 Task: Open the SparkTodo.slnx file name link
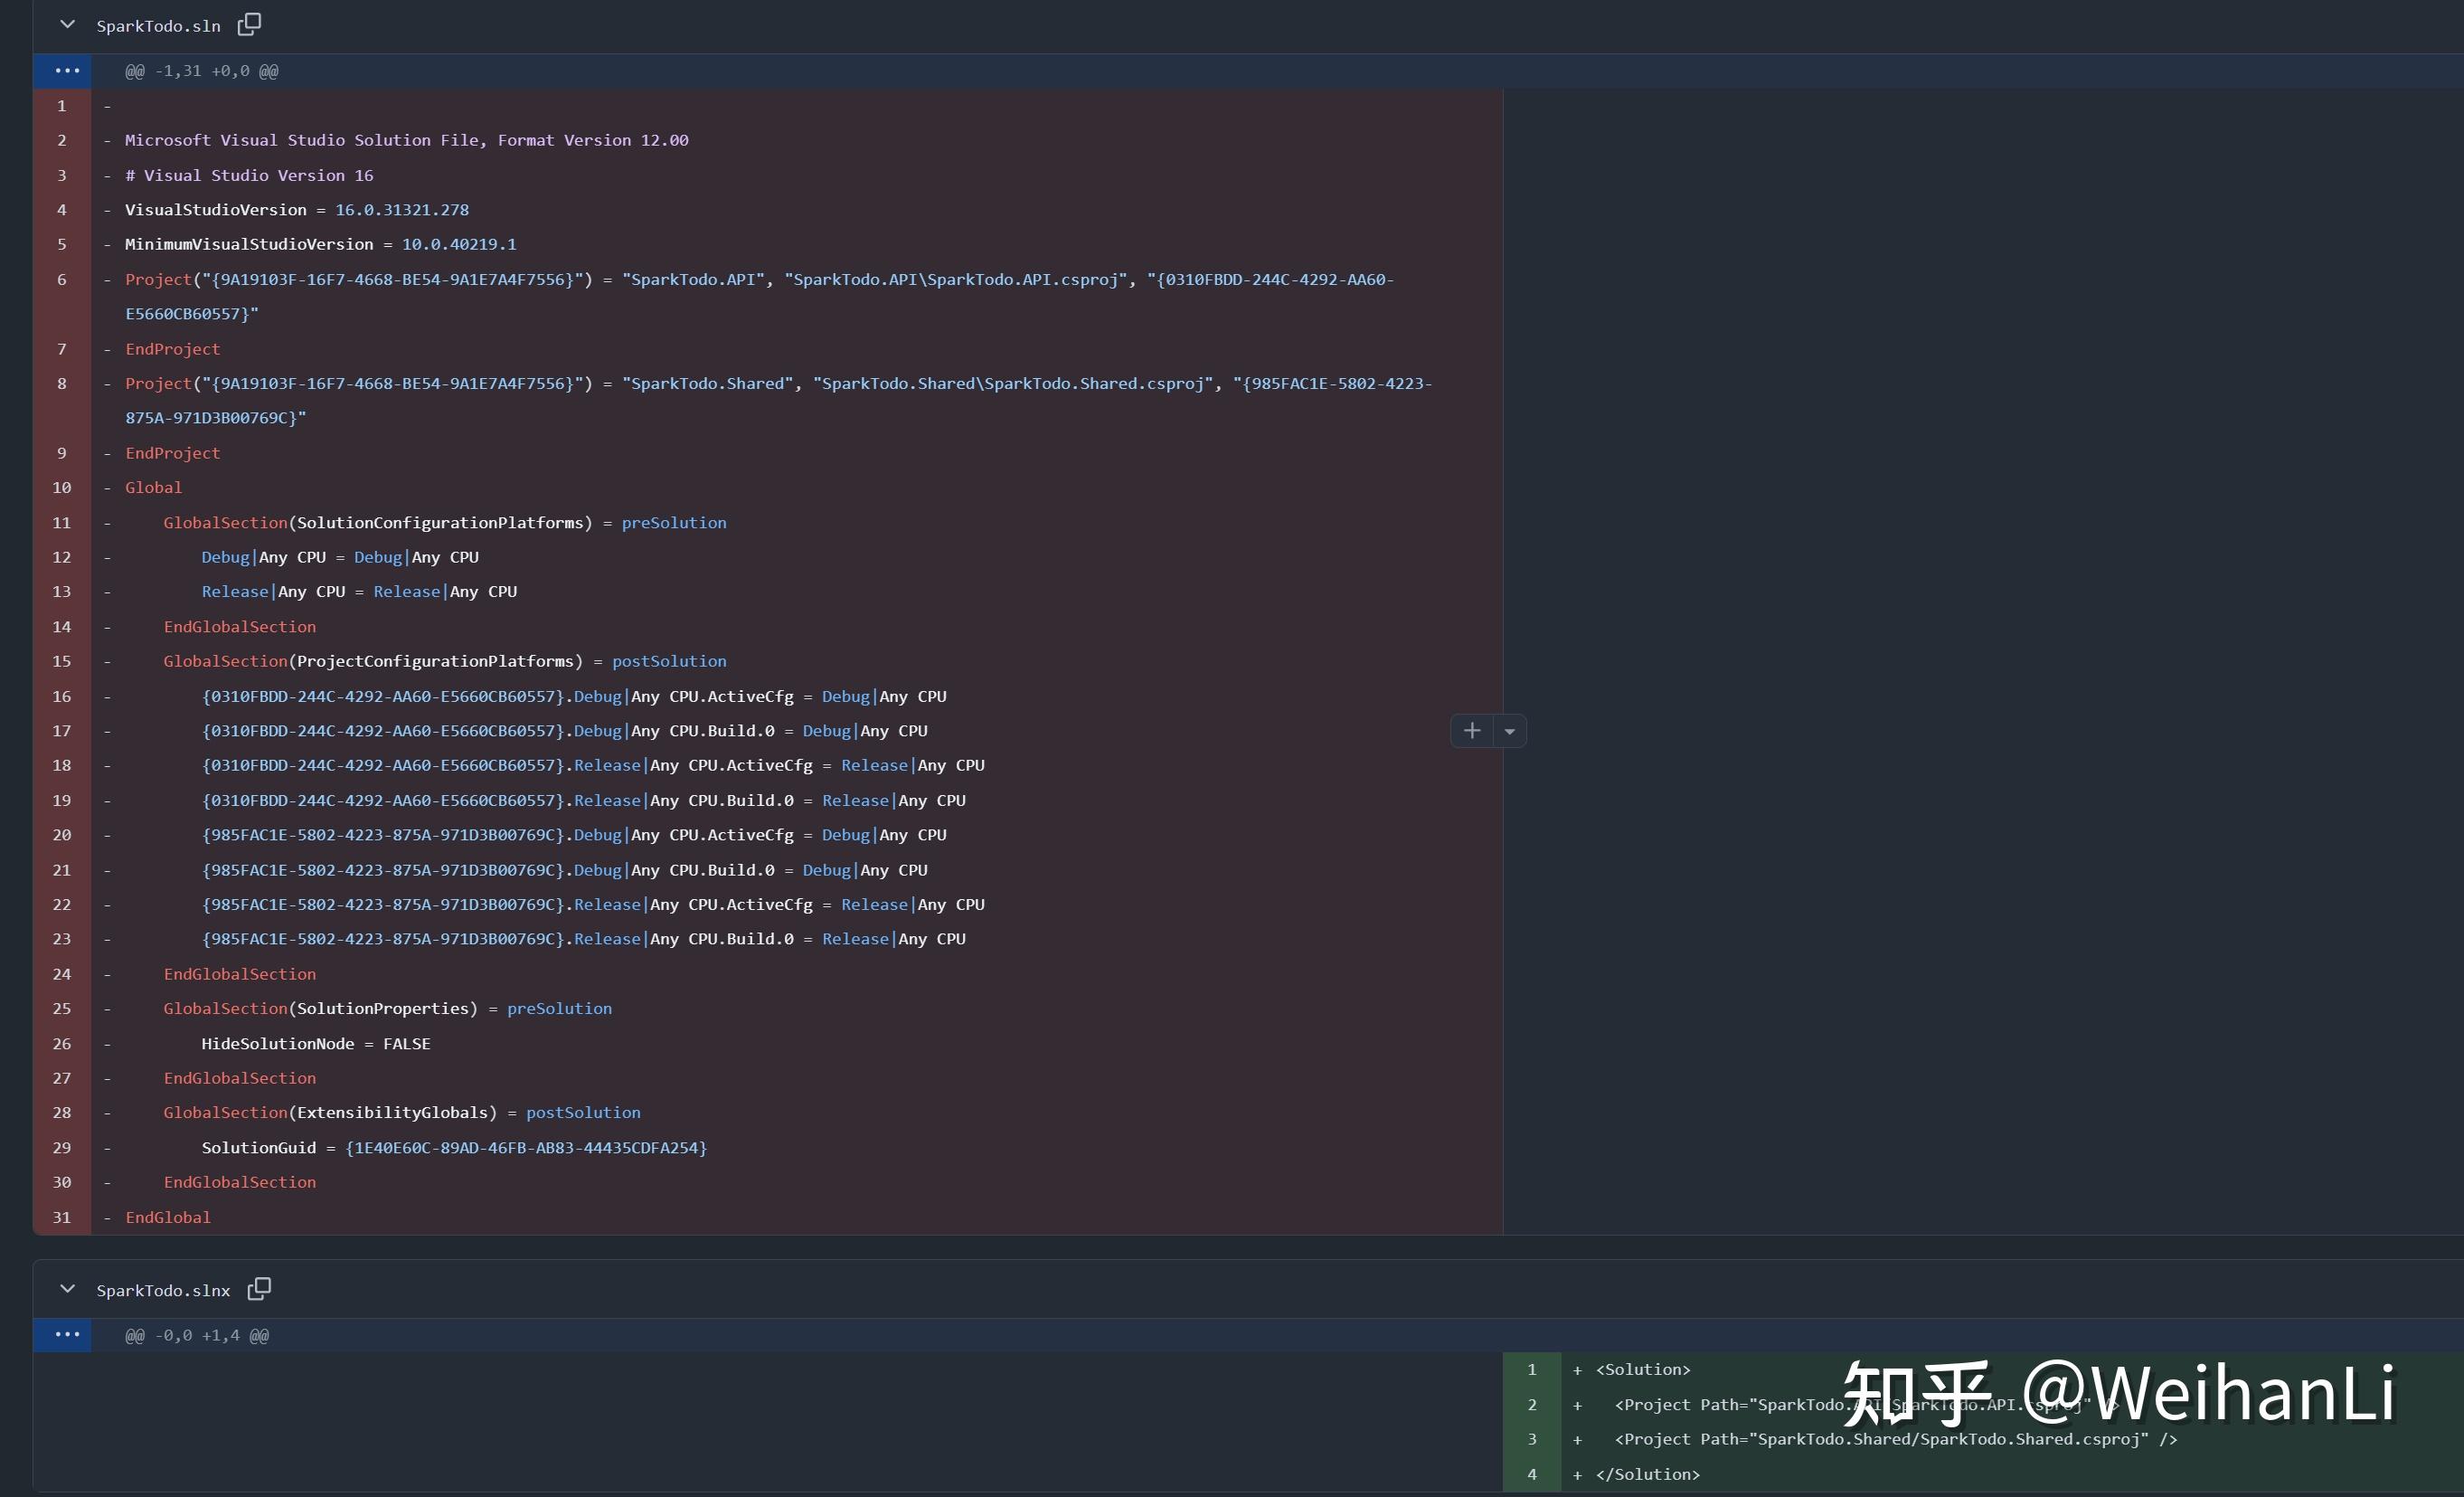pos(163,1291)
